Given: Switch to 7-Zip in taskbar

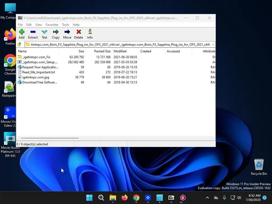Looking at the screenshot, I should tap(171, 198).
